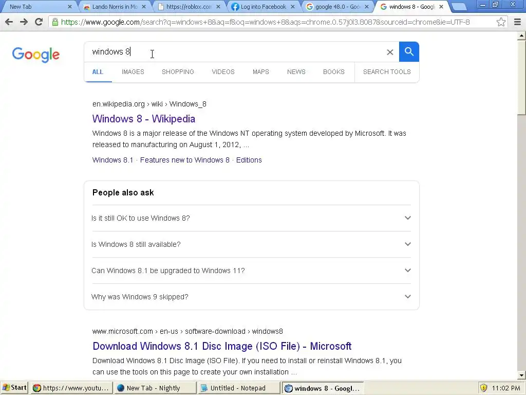Click the blue magnifier search button
Screen dimensions: 526x395
(409, 52)
